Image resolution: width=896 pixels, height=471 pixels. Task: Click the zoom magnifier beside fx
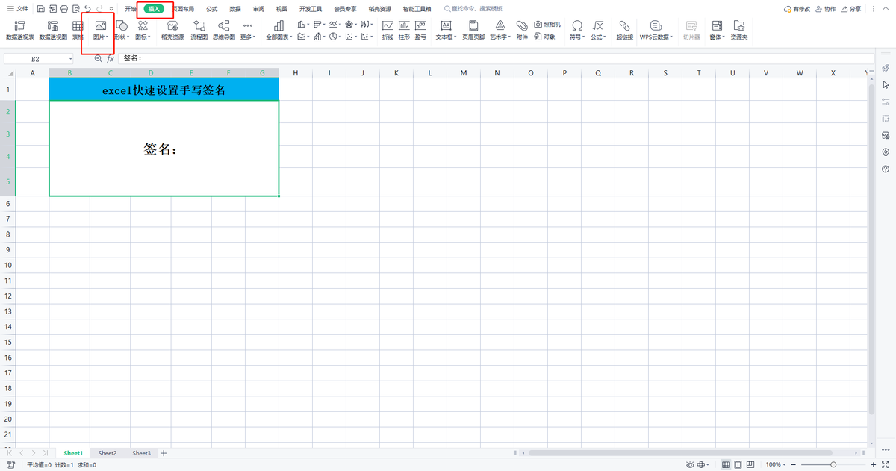click(x=99, y=58)
